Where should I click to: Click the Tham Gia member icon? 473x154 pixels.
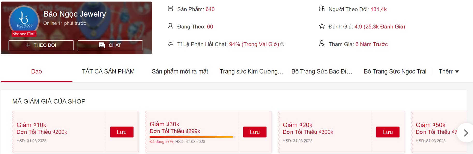coord(322,43)
